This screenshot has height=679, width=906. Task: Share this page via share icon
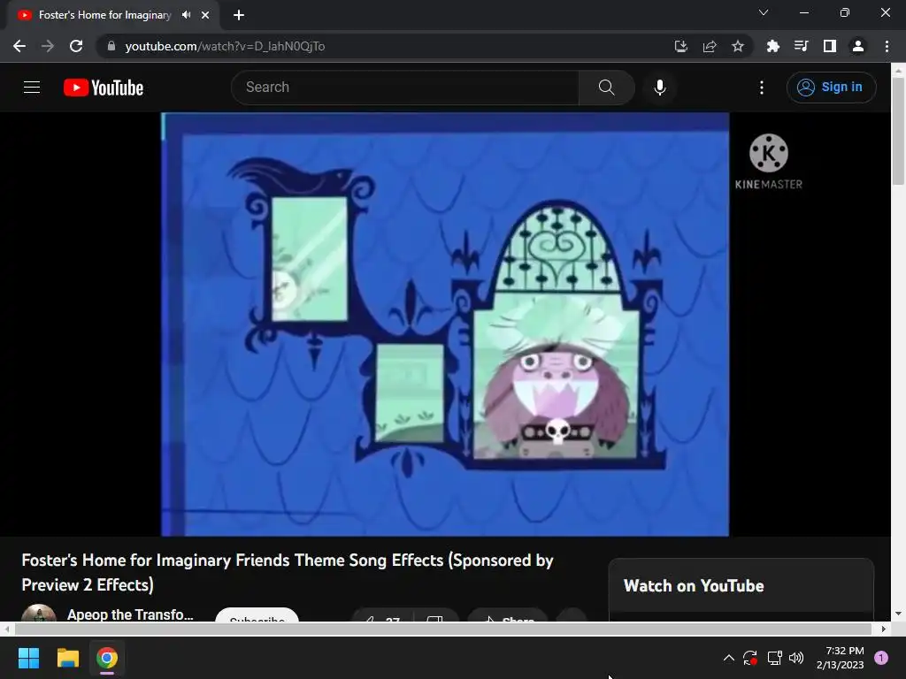(x=710, y=46)
